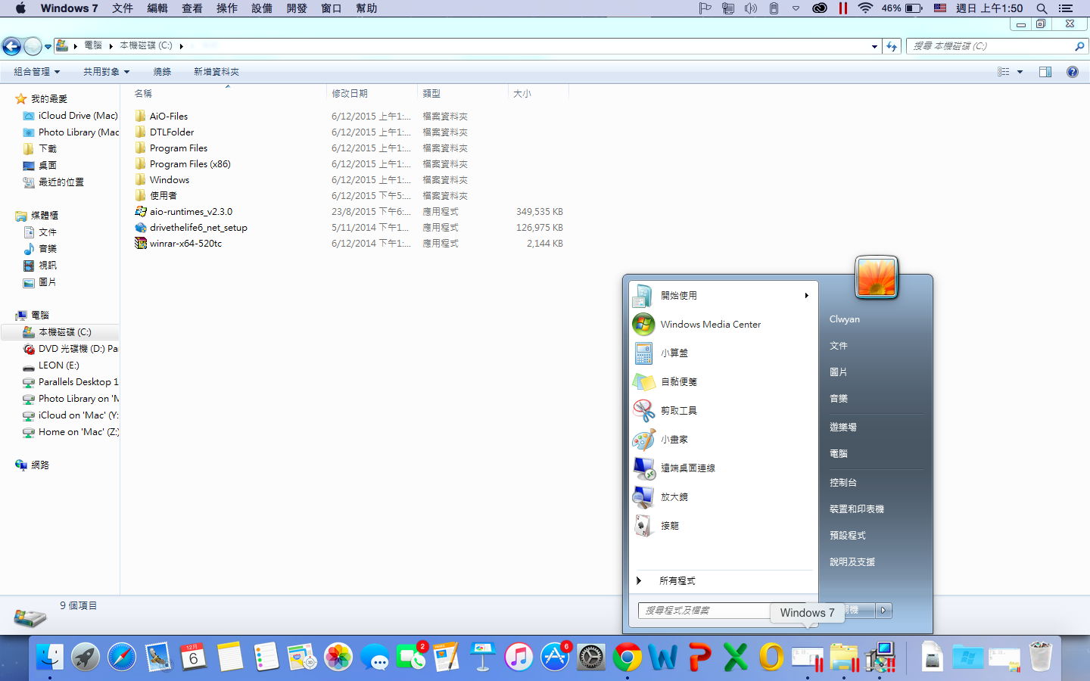Select LEON (E:) drive in sidebar
The image size is (1090, 681).
click(x=58, y=365)
